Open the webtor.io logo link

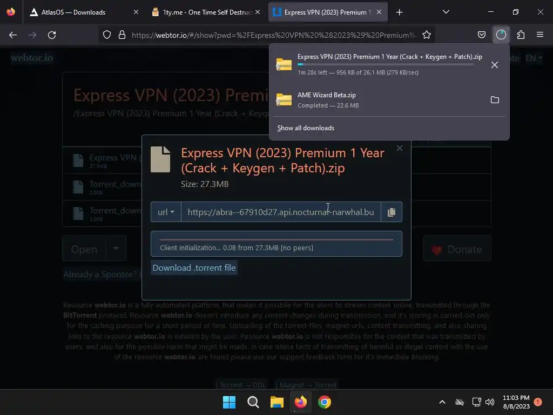[x=32, y=58]
